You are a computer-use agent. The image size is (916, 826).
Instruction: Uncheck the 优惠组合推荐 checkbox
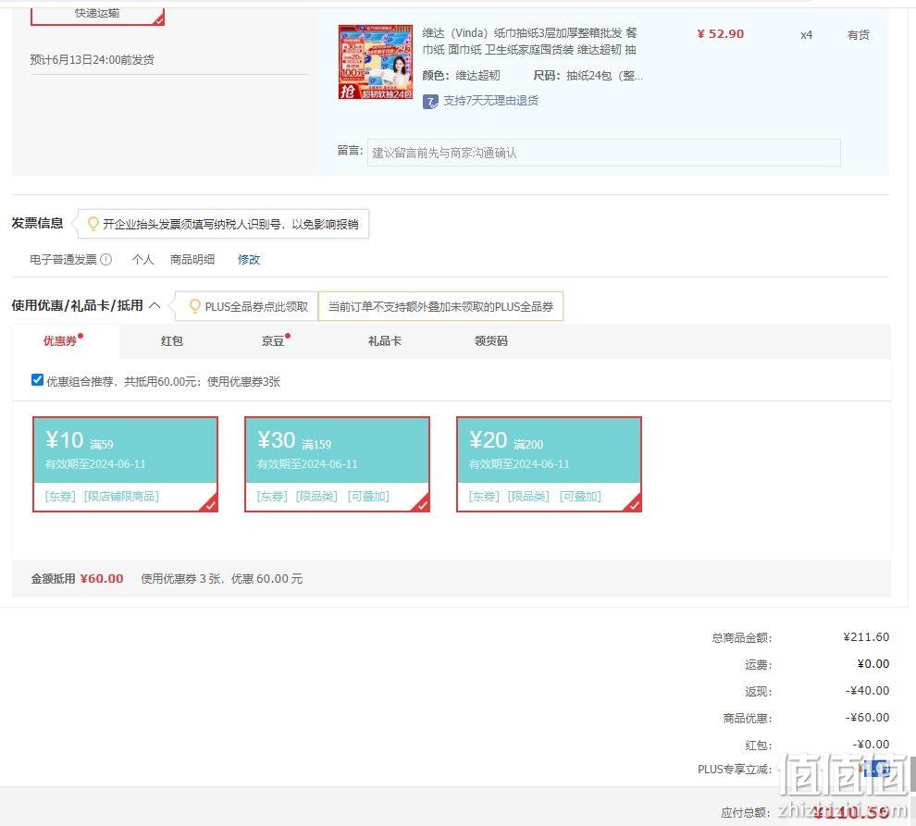(37, 380)
